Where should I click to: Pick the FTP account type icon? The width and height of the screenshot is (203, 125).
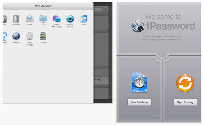tap(43, 19)
